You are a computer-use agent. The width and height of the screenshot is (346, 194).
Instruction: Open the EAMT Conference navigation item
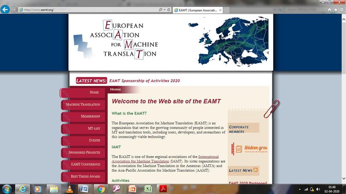83,164
